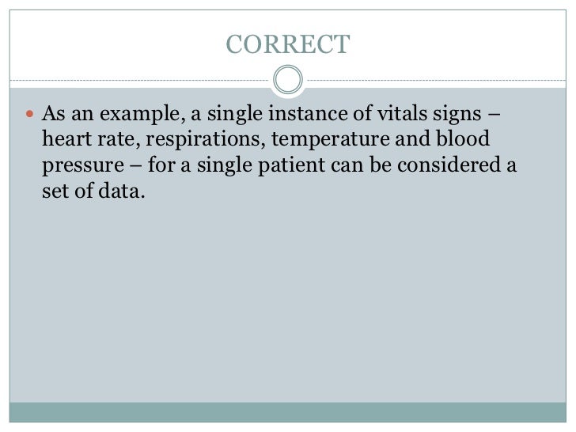The image size is (576, 432).
Task: Click the circular ornament below the title
Action: coord(288,80)
